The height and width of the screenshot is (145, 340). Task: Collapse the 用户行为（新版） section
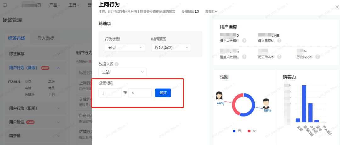[x=36, y=68]
